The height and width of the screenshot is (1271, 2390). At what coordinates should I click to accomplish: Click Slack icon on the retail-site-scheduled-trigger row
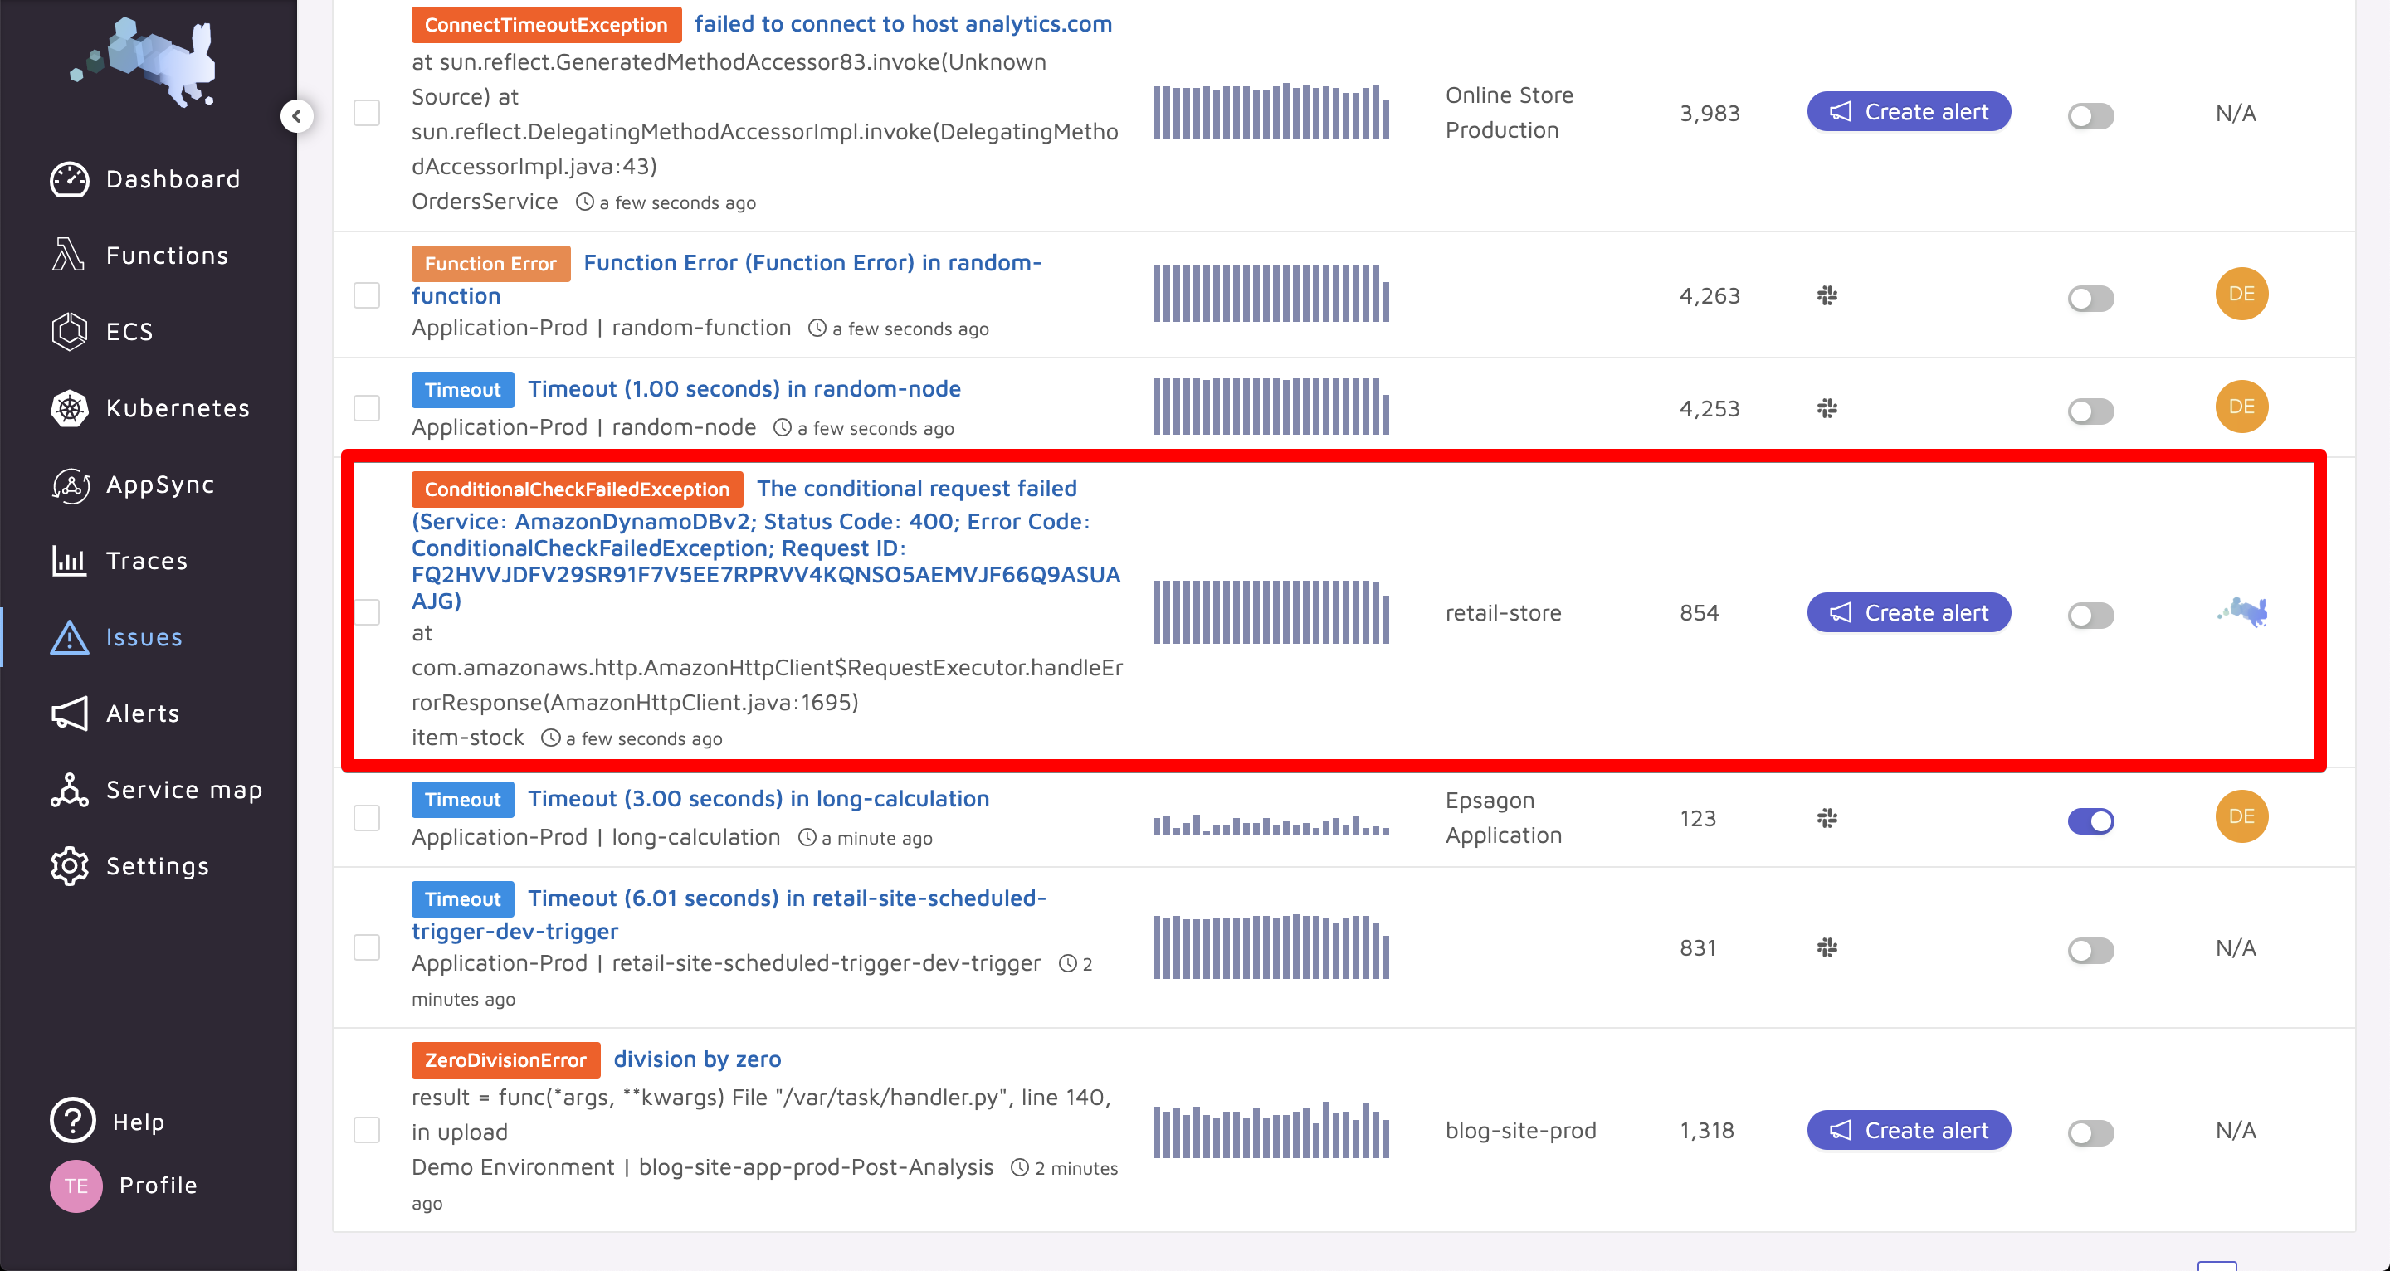click(1827, 947)
